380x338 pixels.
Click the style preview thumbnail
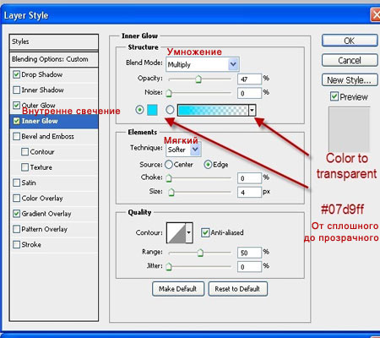click(x=349, y=129)
